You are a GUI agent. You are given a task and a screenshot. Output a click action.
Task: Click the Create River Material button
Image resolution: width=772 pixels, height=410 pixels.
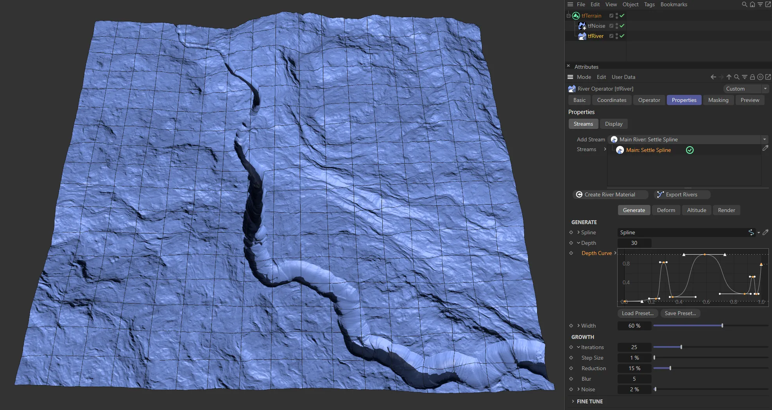[x=610, y=194]
